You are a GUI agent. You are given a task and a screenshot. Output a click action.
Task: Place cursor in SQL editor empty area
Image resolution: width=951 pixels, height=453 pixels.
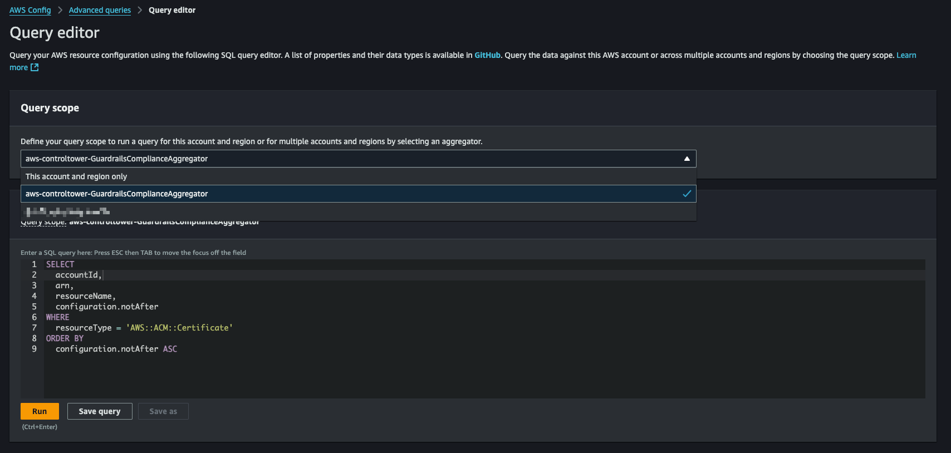tap(484, 376)
